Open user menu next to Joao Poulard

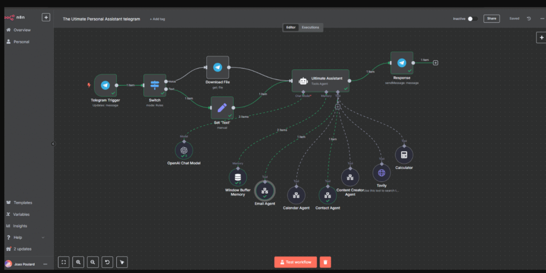point(45,264)
